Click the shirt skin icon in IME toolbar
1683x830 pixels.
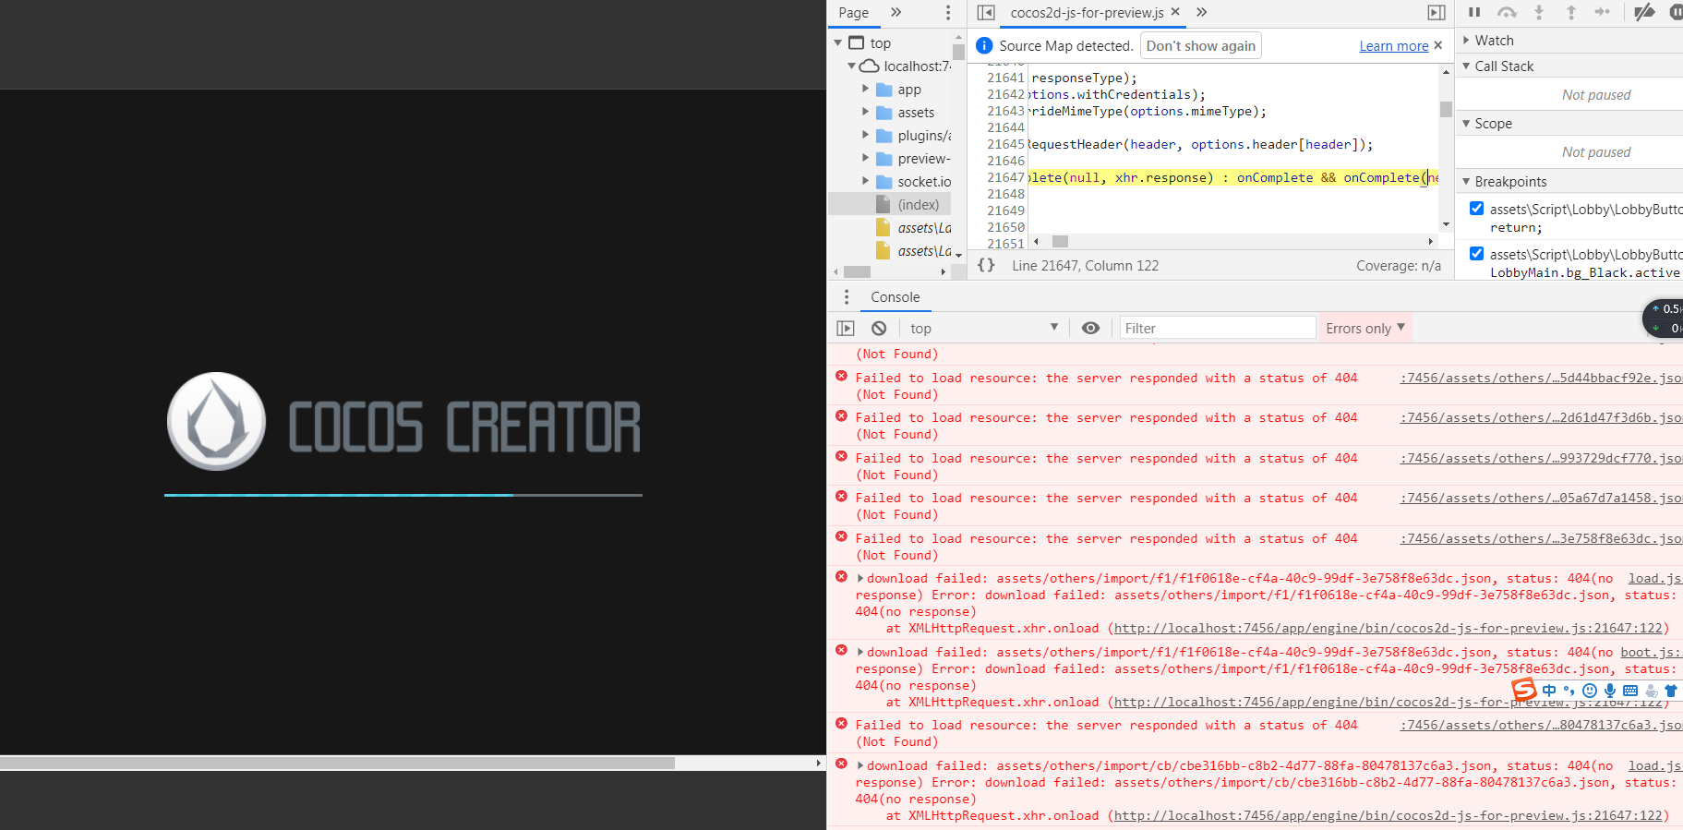pyautogui.click(x=1671, y=691)
